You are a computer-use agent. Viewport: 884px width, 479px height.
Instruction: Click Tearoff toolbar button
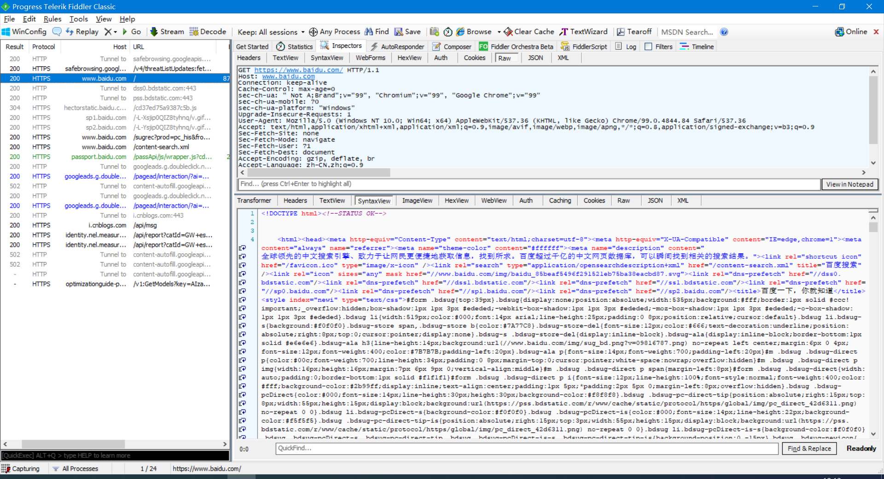634,32
